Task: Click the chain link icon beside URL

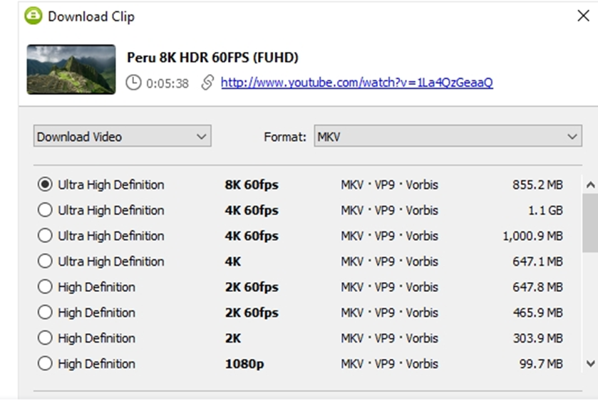Action: click(x=207, y=83)
